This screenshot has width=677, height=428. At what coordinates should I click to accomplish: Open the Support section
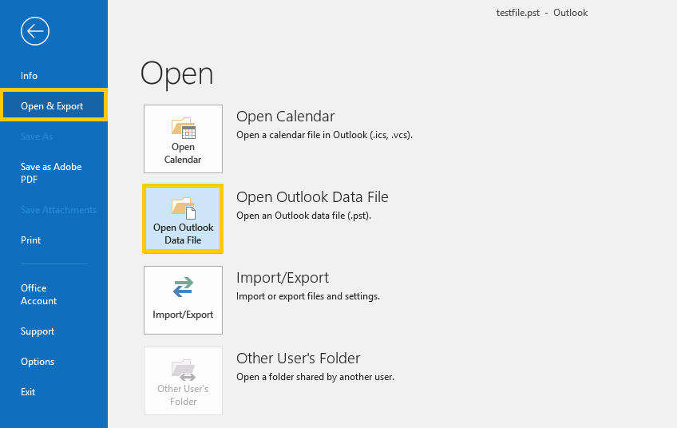(x=38, y=331)
